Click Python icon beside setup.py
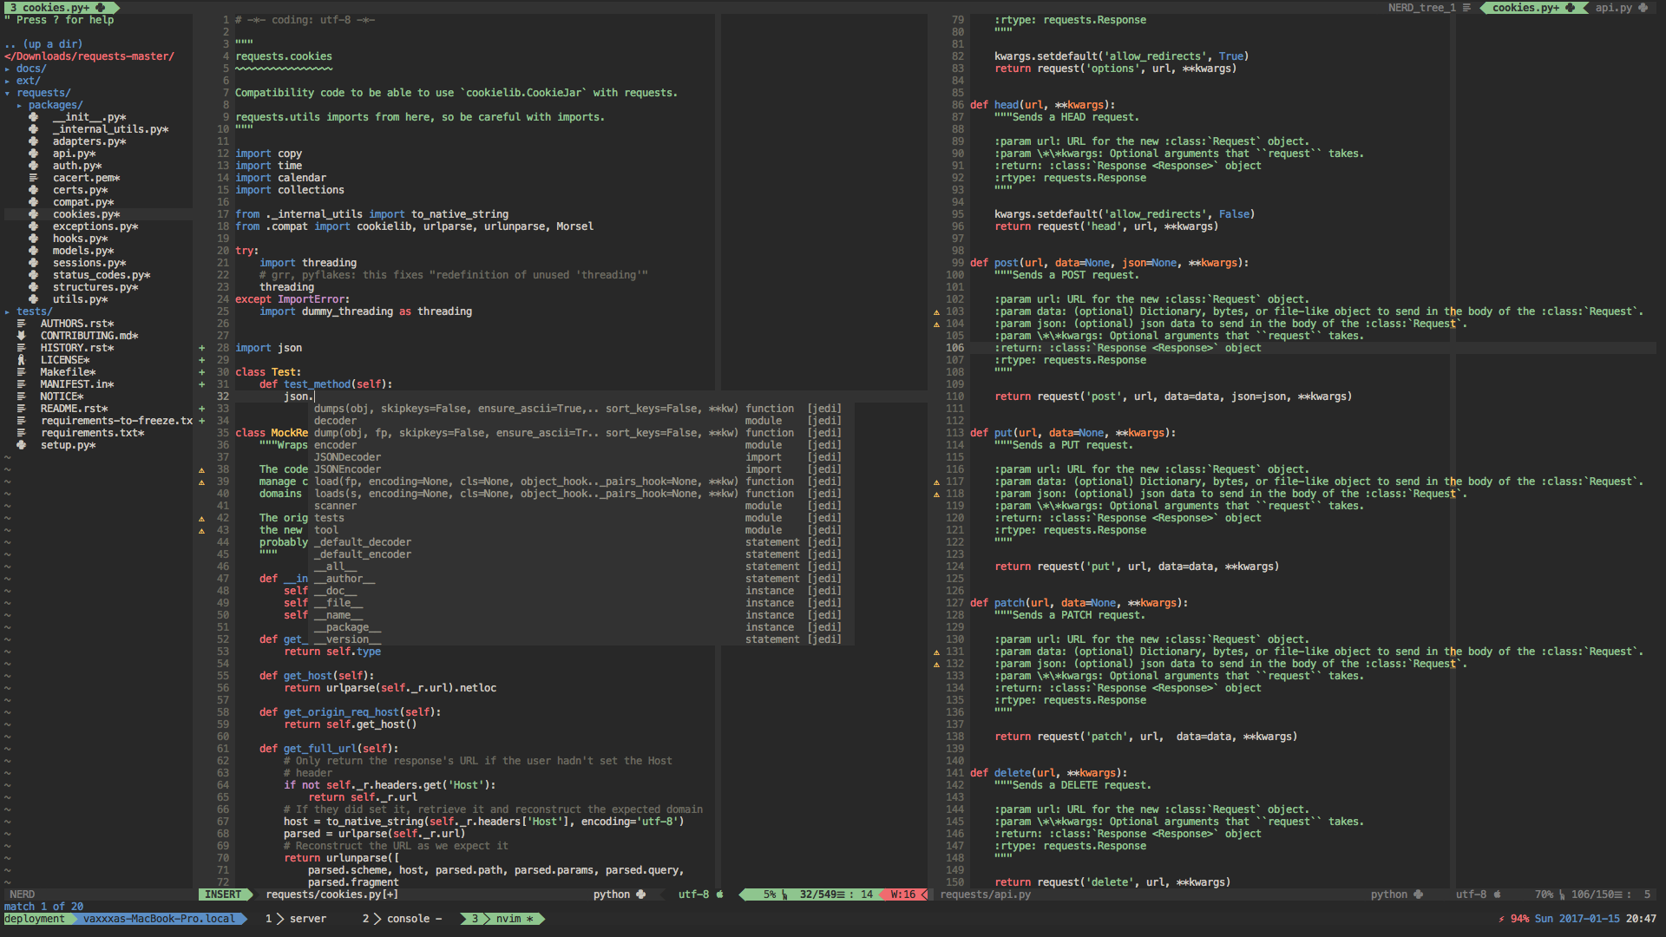This screenshot has height=937, width=1666. pyautogui.click(x=22, y=445)
